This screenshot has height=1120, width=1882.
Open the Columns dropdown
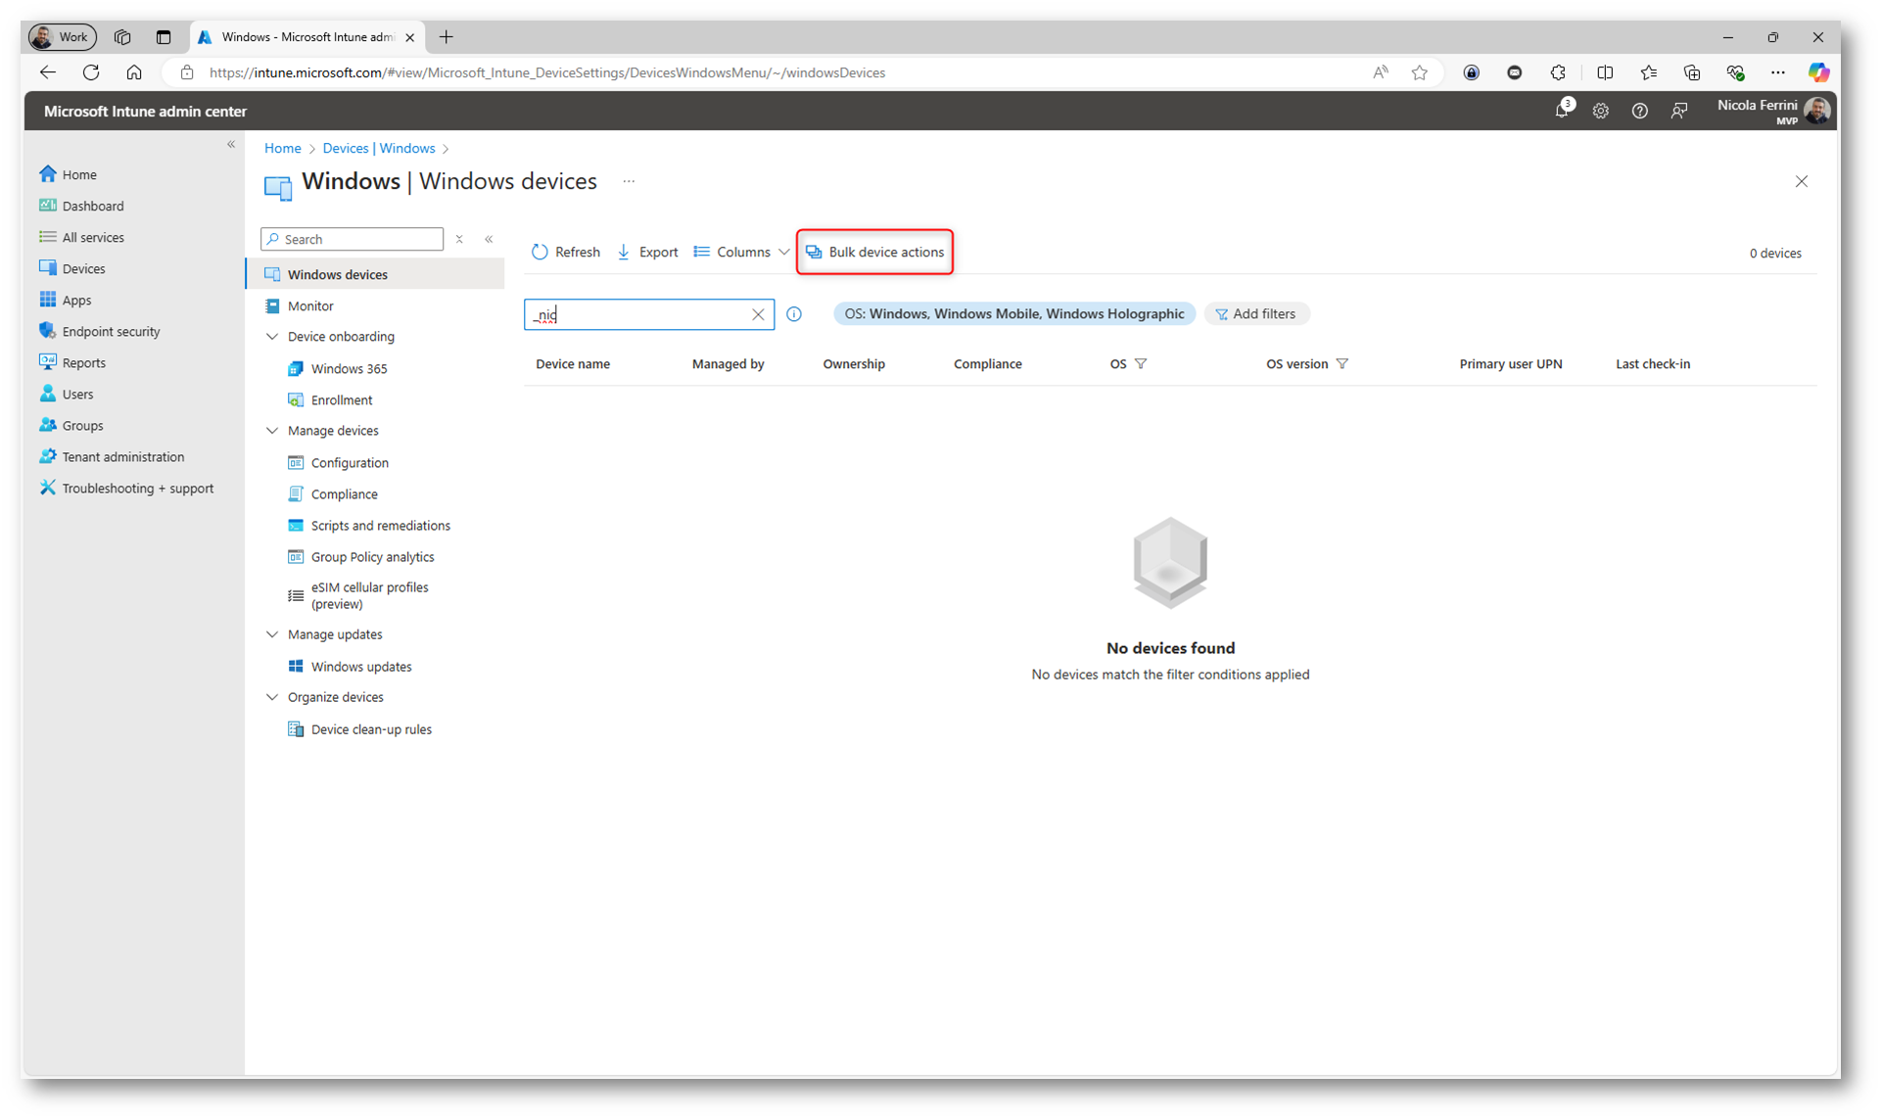(x=741, y=253)
